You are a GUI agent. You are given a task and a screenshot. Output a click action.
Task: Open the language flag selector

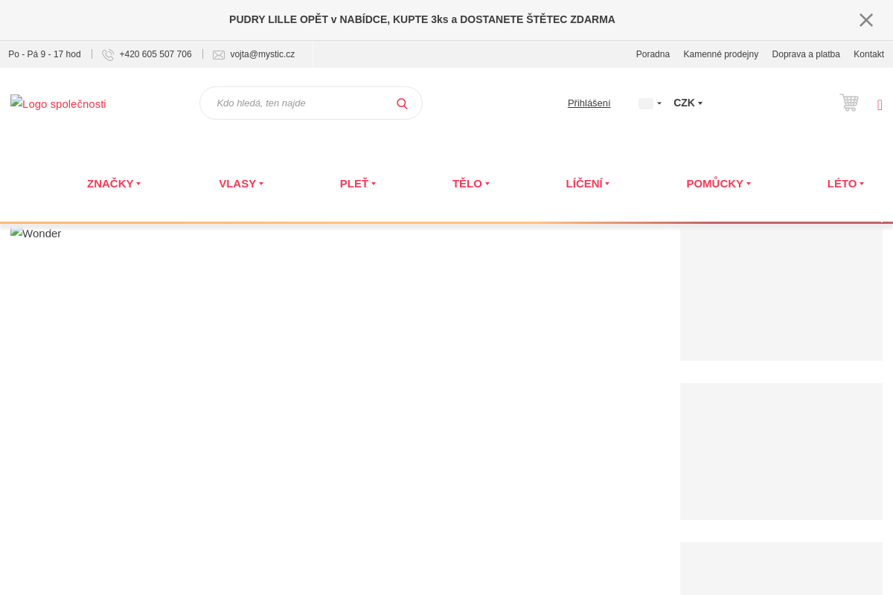[x=649, y=103]
